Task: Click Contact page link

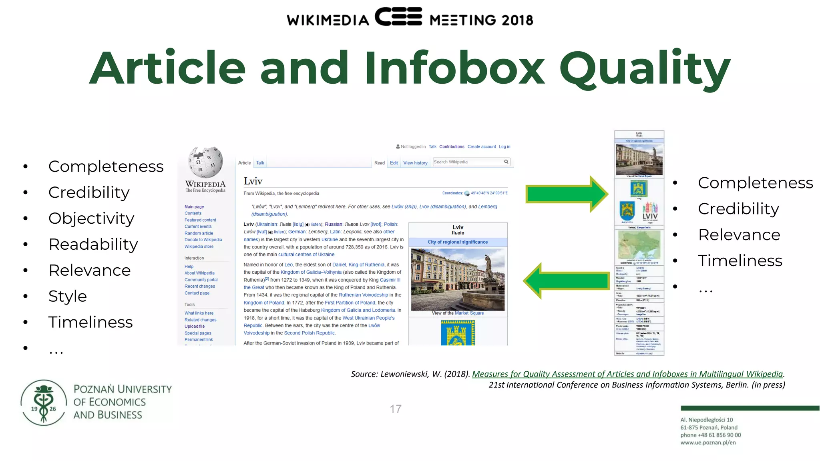Action: tap(197, 293)
